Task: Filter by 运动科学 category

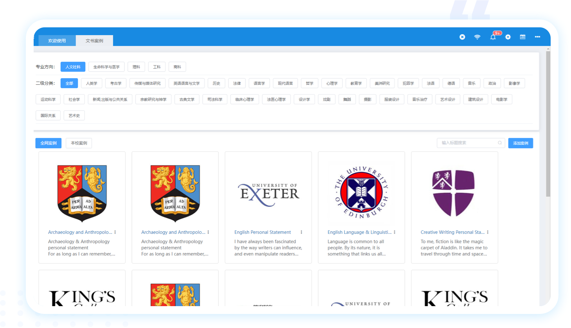Action: (x=48, y=100)
